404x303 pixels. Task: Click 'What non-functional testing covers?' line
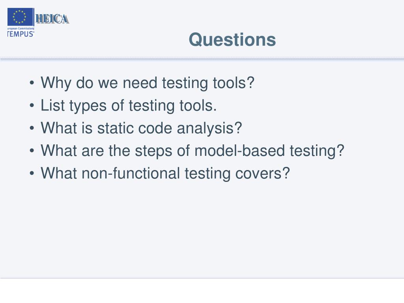coord(165,173)
